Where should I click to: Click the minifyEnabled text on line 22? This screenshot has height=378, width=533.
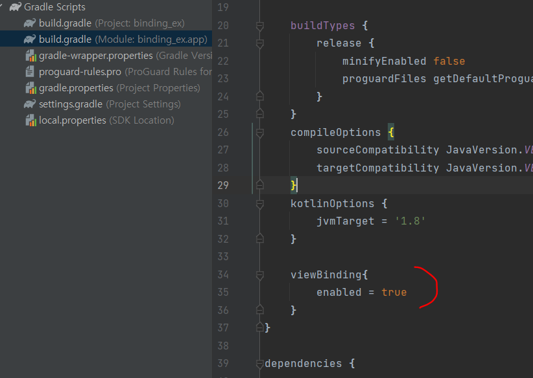384,61
